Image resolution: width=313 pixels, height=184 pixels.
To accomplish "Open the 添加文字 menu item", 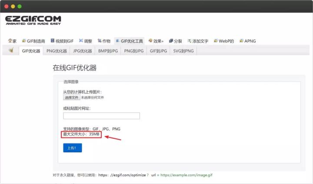I will point(198,41).
